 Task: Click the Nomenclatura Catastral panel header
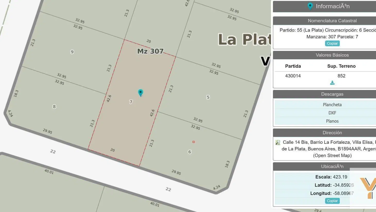pos(325,21)
